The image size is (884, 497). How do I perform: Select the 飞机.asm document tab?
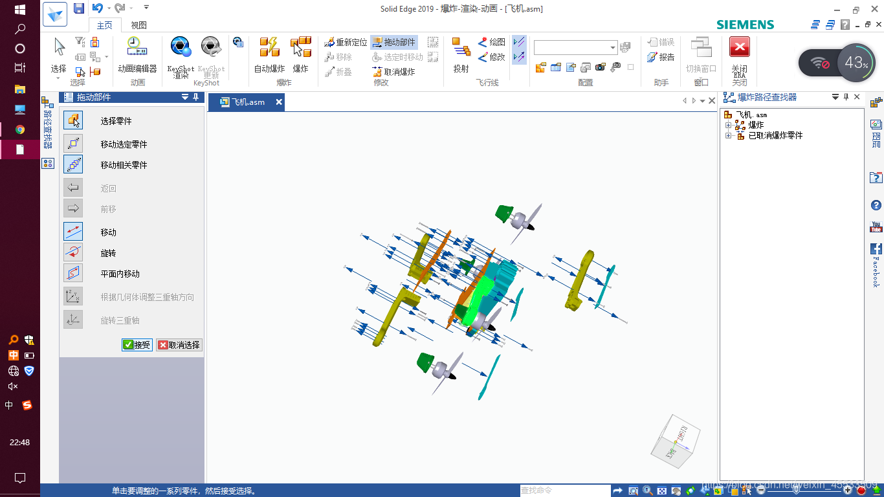[x=246, y=102]
